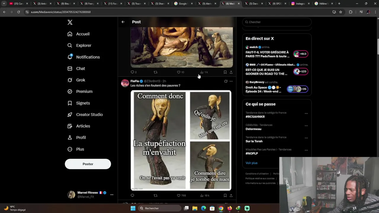View analytics of the 1 k views post
Image resolution: width=379 pixels, height=213 pixels.
[x=204, y=72]
